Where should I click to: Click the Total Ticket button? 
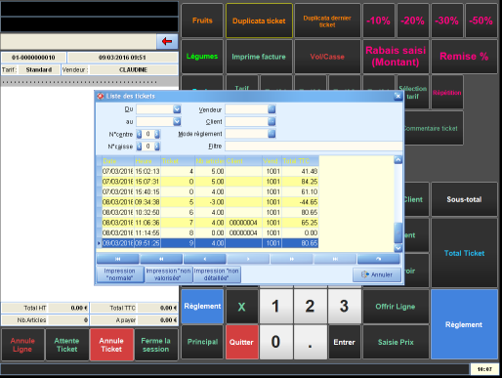[x=464, y=253]
